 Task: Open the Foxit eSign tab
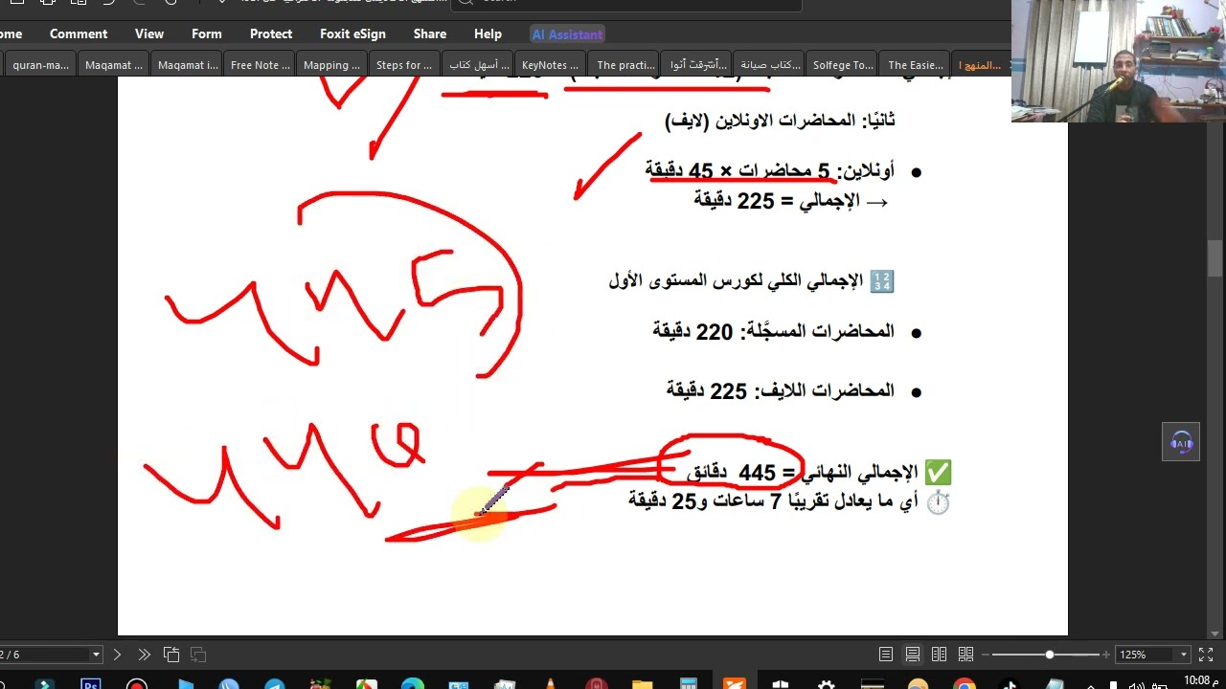352,33
